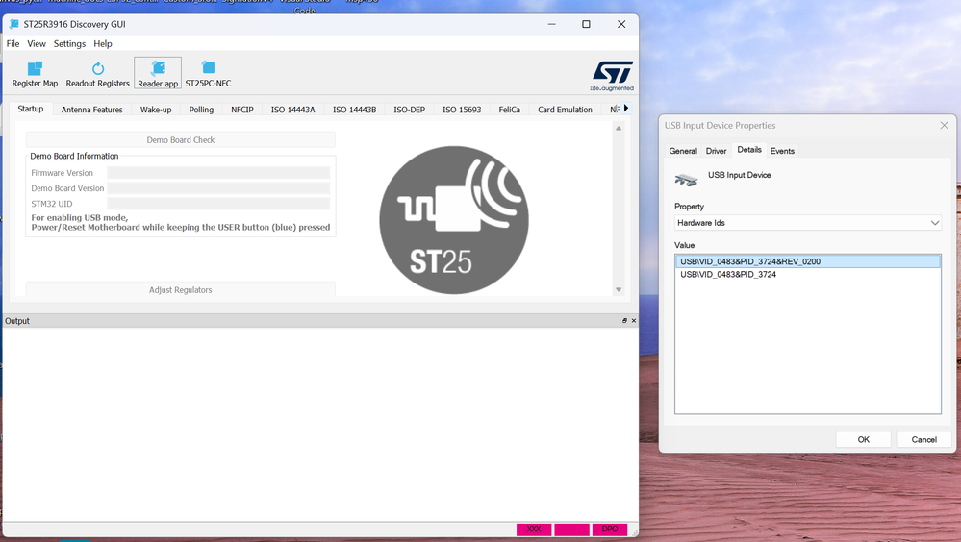Select the Details tab in properties dialog
Image resolution: width=961 pixels, height=542 pixels.
click(749, 149)
